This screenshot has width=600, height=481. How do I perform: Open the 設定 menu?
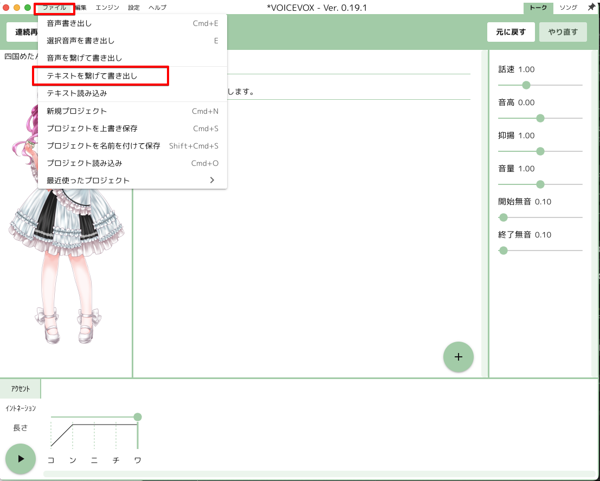(x=133, y=7)
